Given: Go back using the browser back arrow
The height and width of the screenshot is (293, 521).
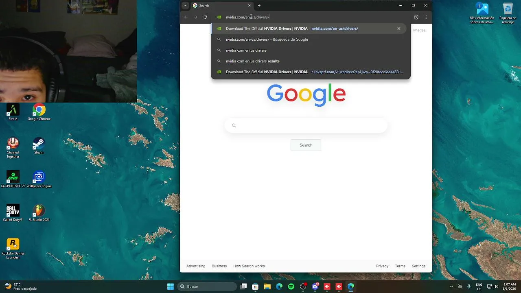Looking at the screenshot, I should click(x=186, y=17).
